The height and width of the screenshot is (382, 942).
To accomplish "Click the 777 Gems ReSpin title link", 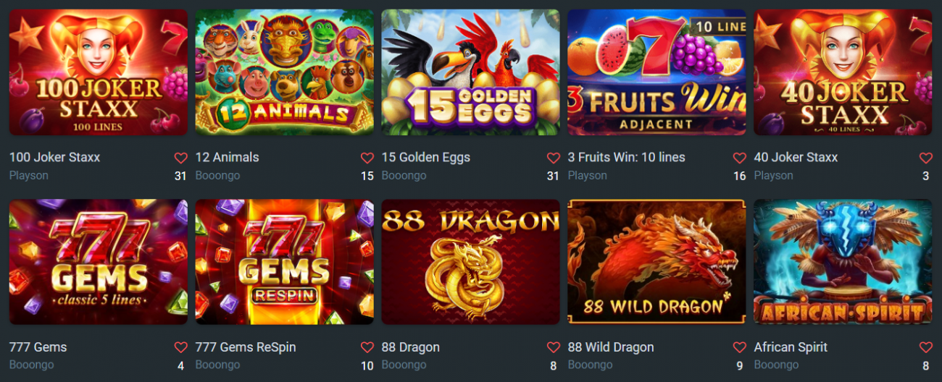I will (x=246, y=347).
